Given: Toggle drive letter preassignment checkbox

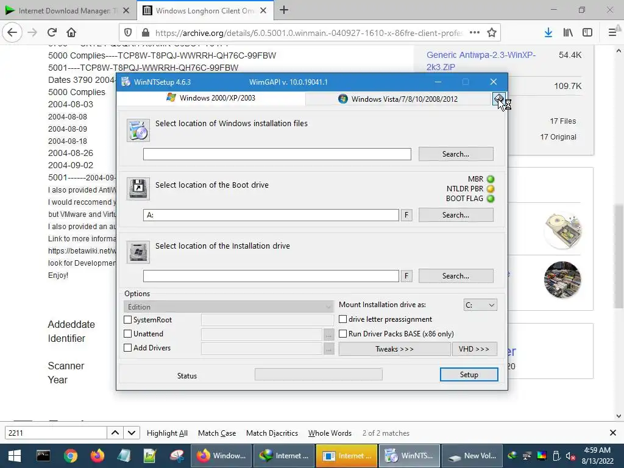Looking at the screenshot, I should click(x=342, y=319).
